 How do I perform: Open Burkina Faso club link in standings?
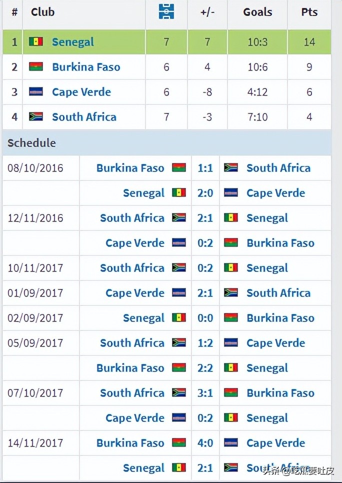tap(86, 67)
